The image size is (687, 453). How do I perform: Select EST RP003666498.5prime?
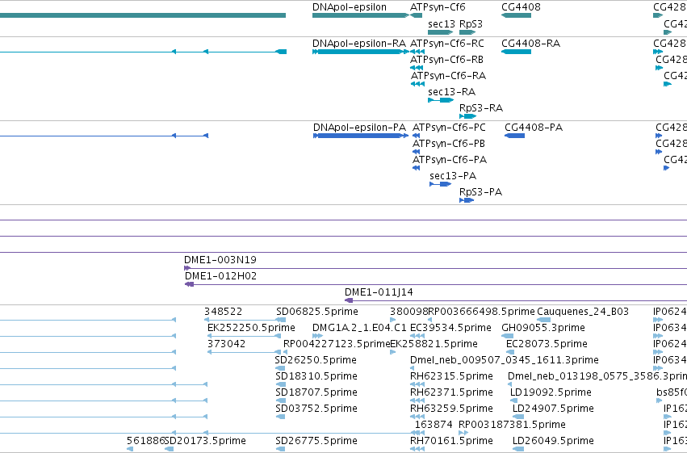(481, 312)
